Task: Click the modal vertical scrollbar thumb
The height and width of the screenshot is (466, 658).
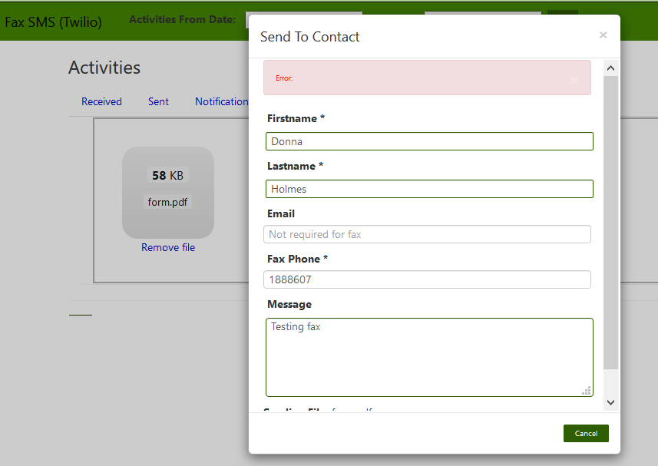Action: click(611, 223)
